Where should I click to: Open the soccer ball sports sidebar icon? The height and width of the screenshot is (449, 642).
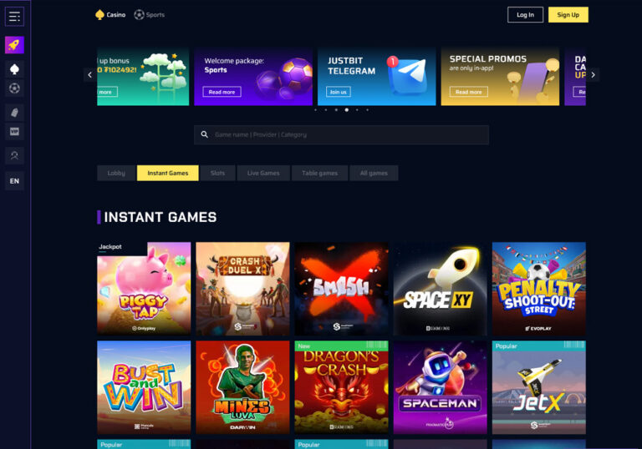click(14, 88)
